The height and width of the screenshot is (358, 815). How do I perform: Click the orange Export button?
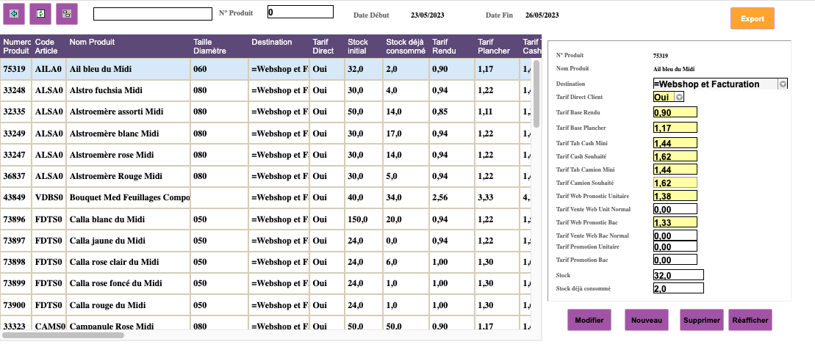coord(752,19)
